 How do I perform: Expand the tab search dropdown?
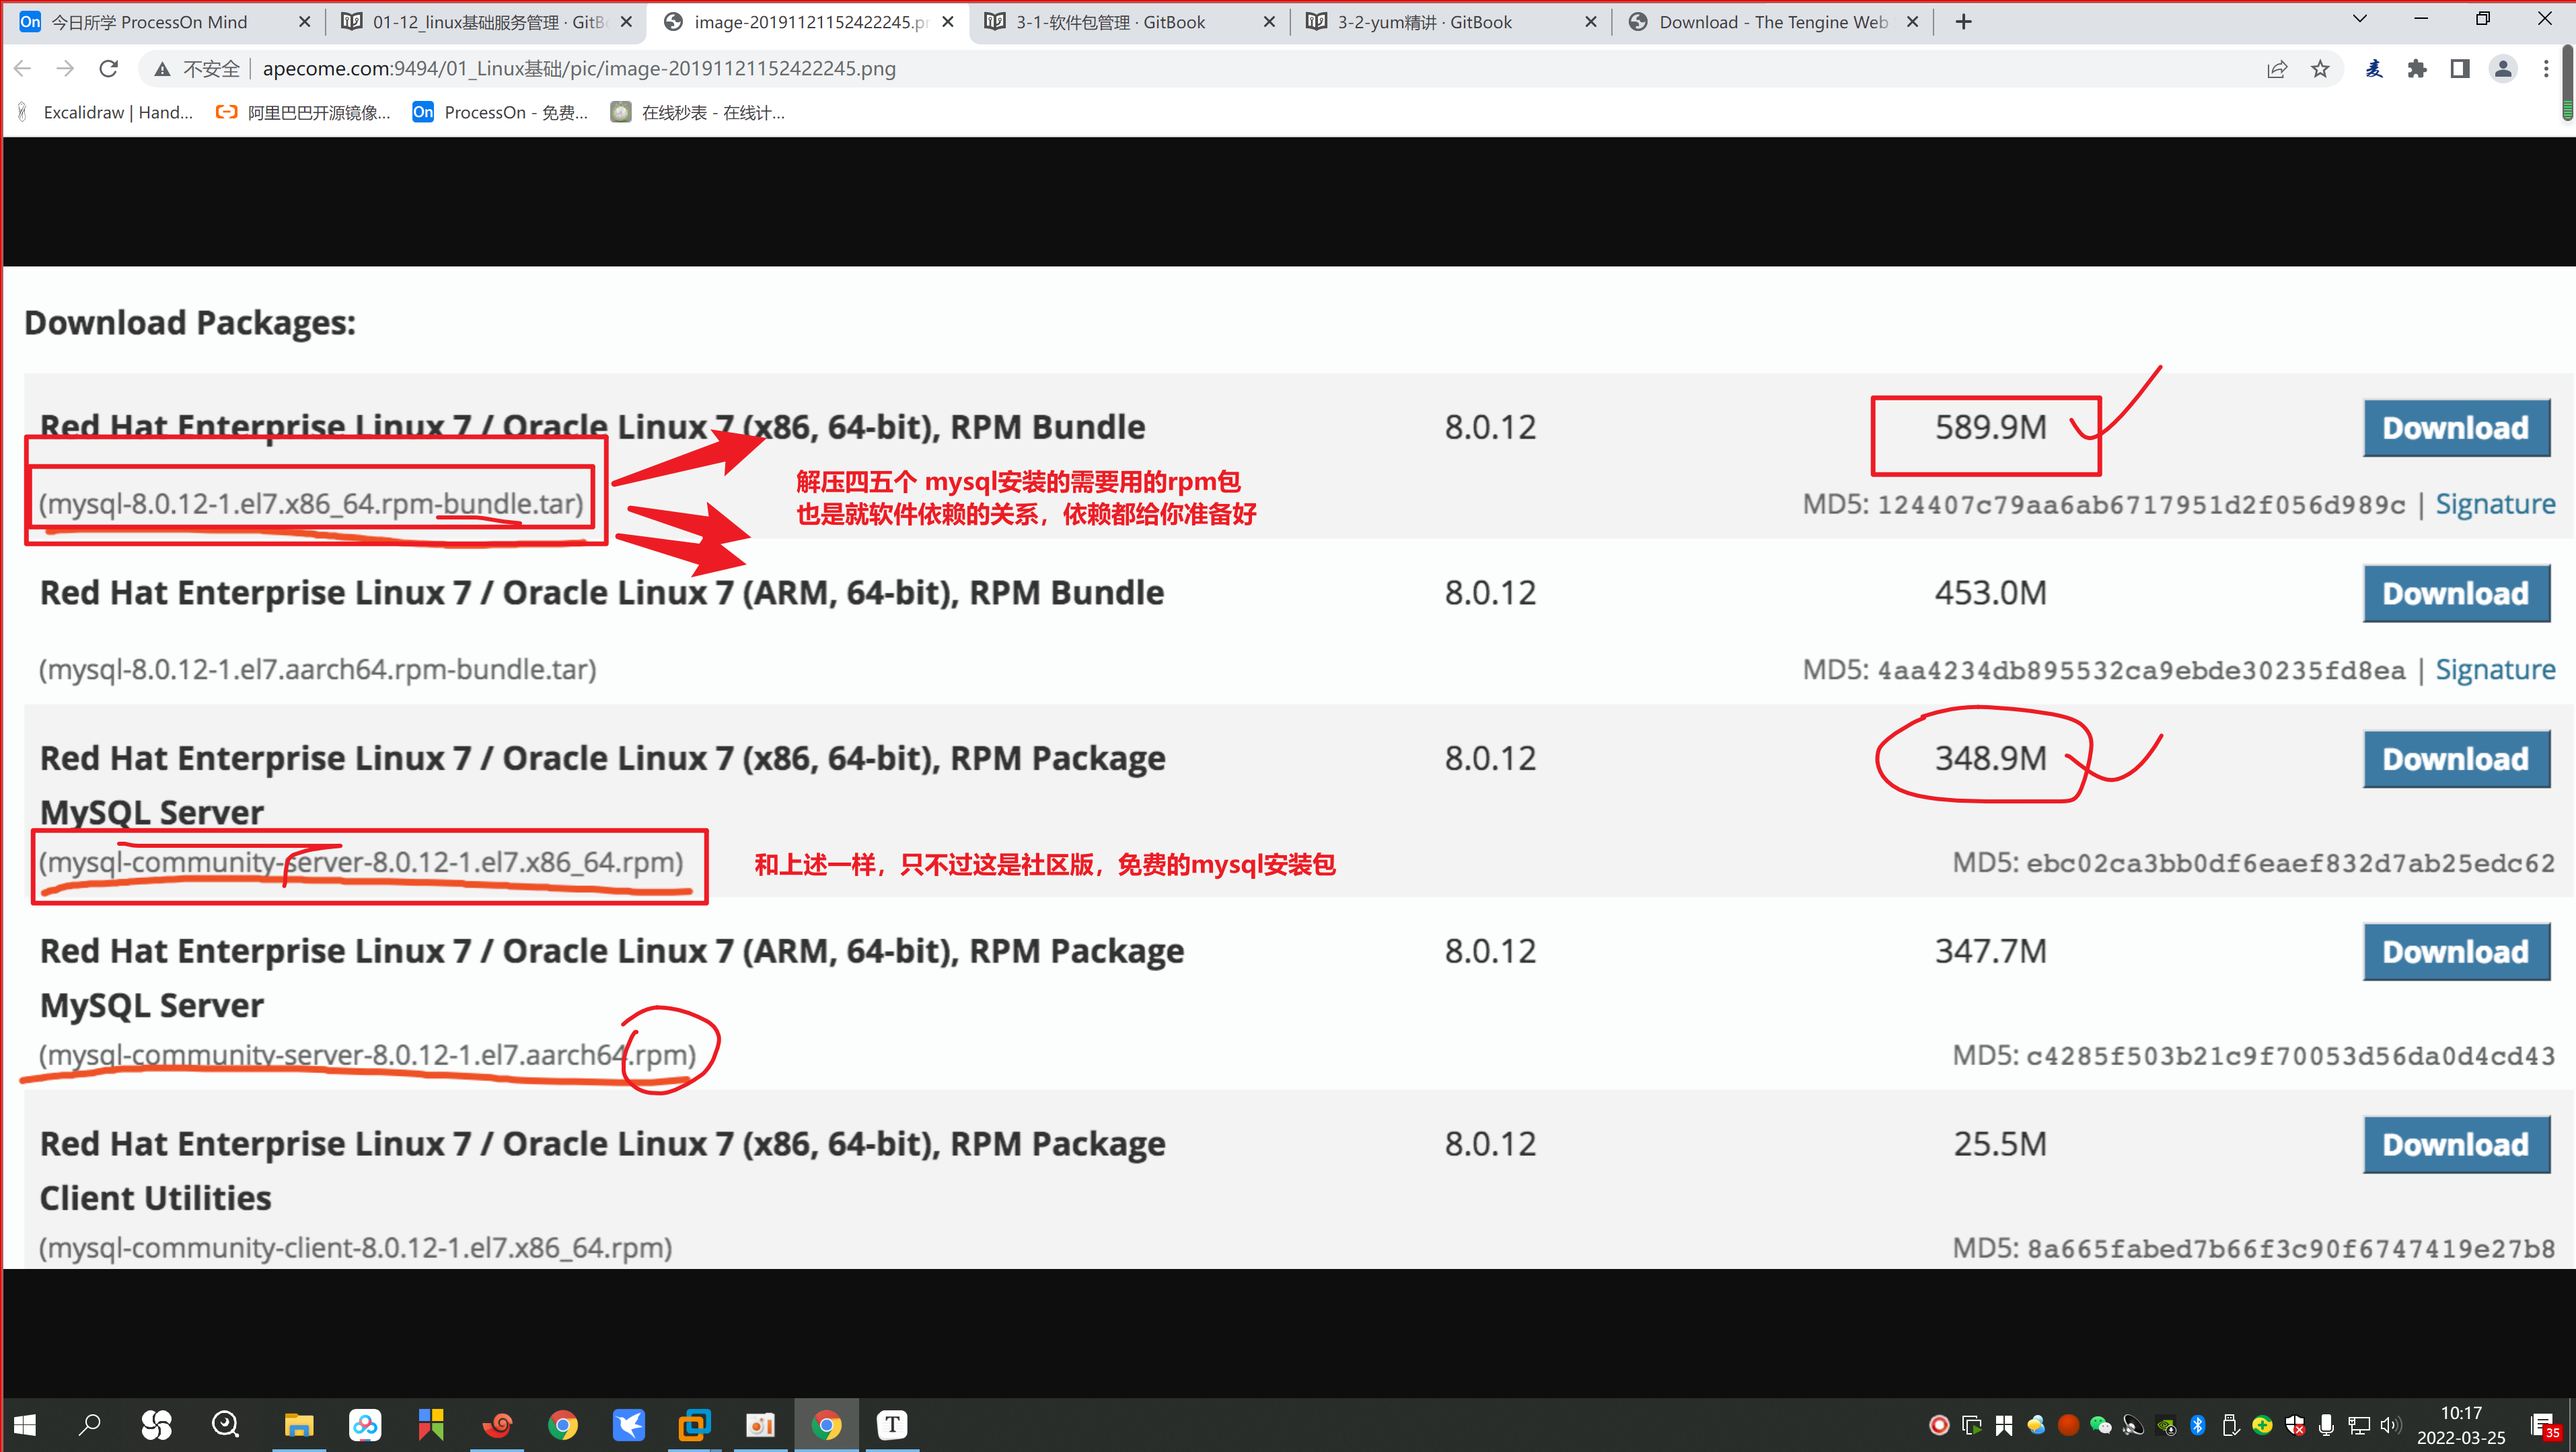(x=2360, y=19)
